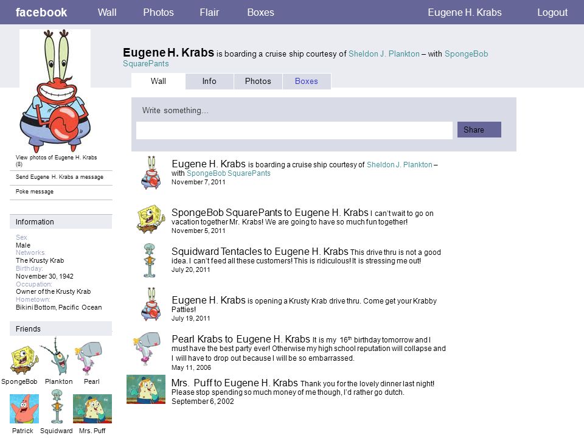Open Squidward's picture in Friends list
Screen dimensions: 584x438
[57, 406]
